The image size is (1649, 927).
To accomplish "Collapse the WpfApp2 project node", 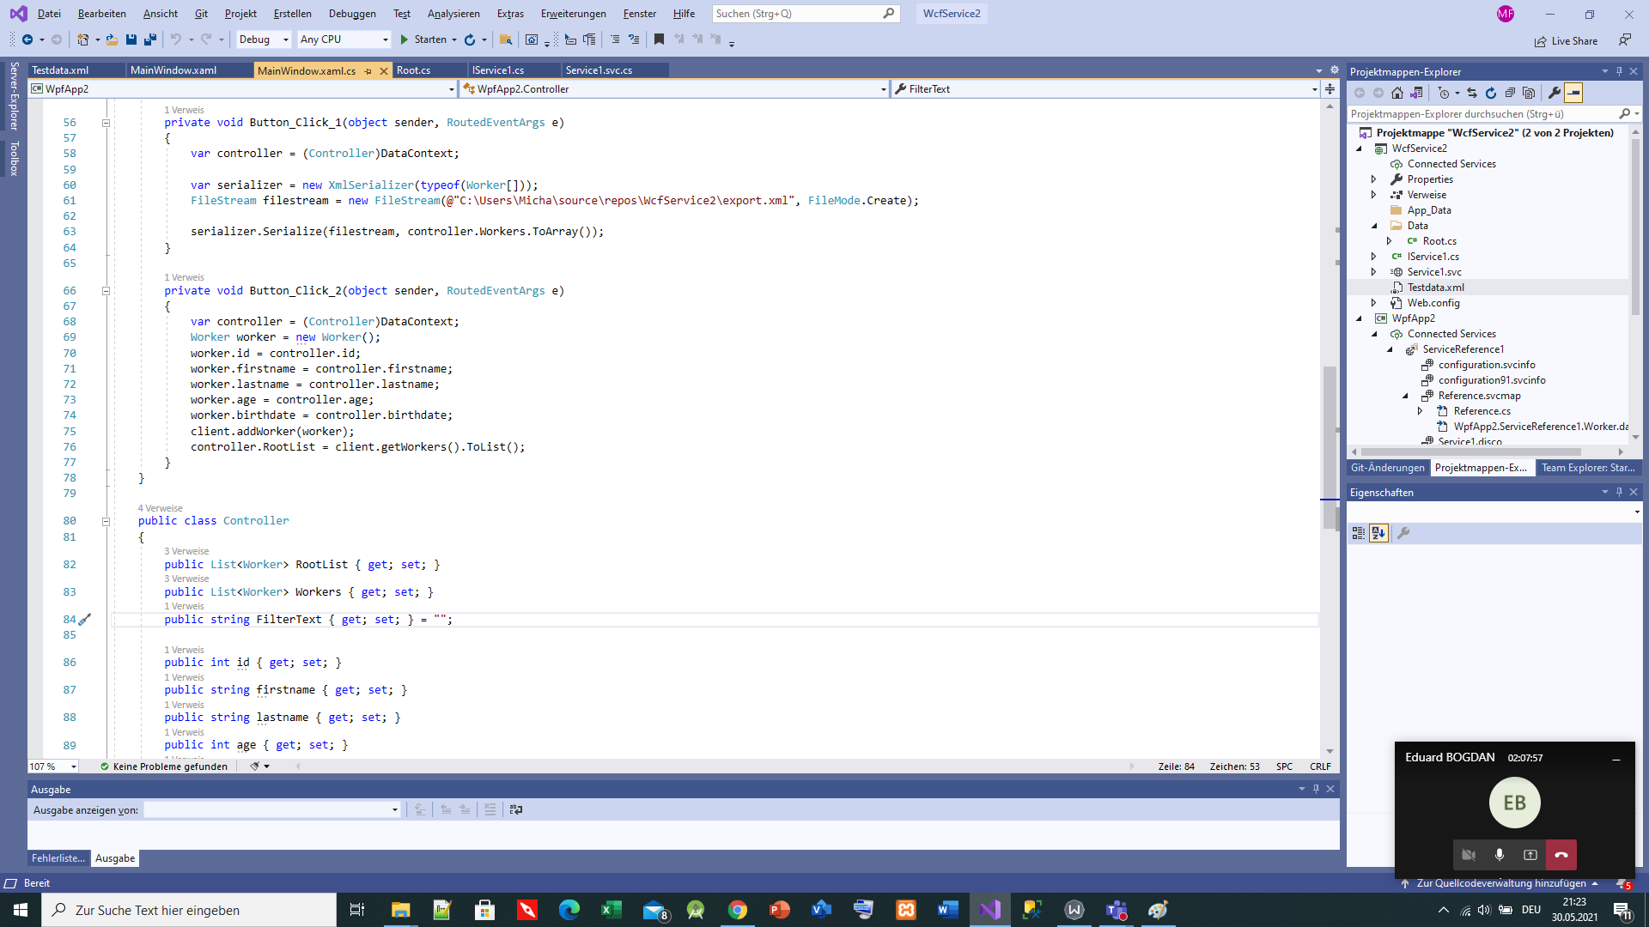I will pyautogui.click(x=1359, y=318).
